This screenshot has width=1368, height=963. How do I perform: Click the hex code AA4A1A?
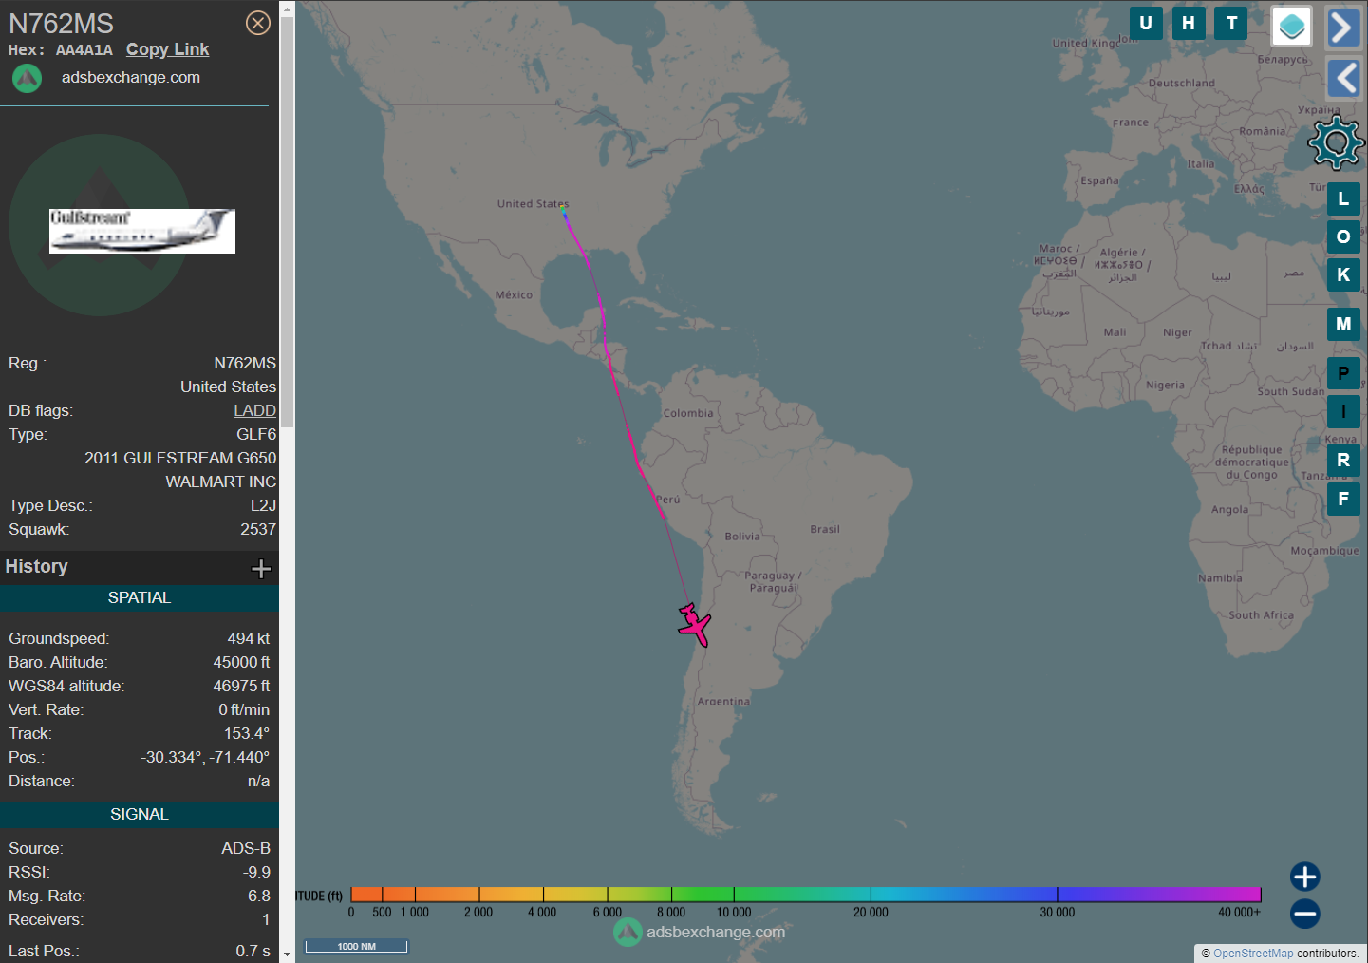pos(84,50)
